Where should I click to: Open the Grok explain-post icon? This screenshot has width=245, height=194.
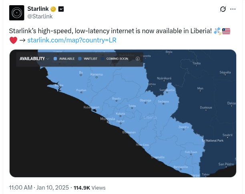pyautogui.click(x=223, y=9)
